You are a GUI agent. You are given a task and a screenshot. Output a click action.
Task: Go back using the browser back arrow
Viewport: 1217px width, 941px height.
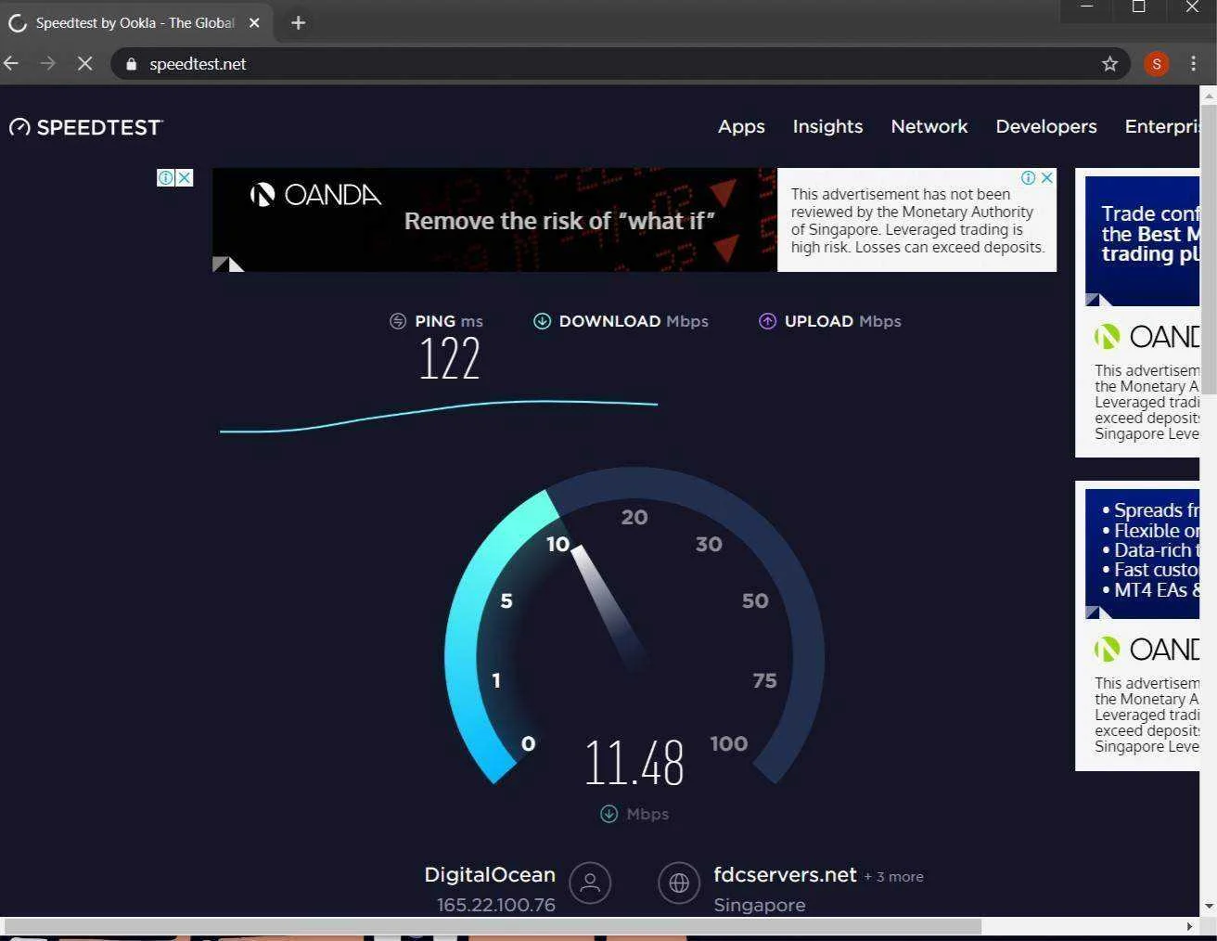(x=12, y=63)
